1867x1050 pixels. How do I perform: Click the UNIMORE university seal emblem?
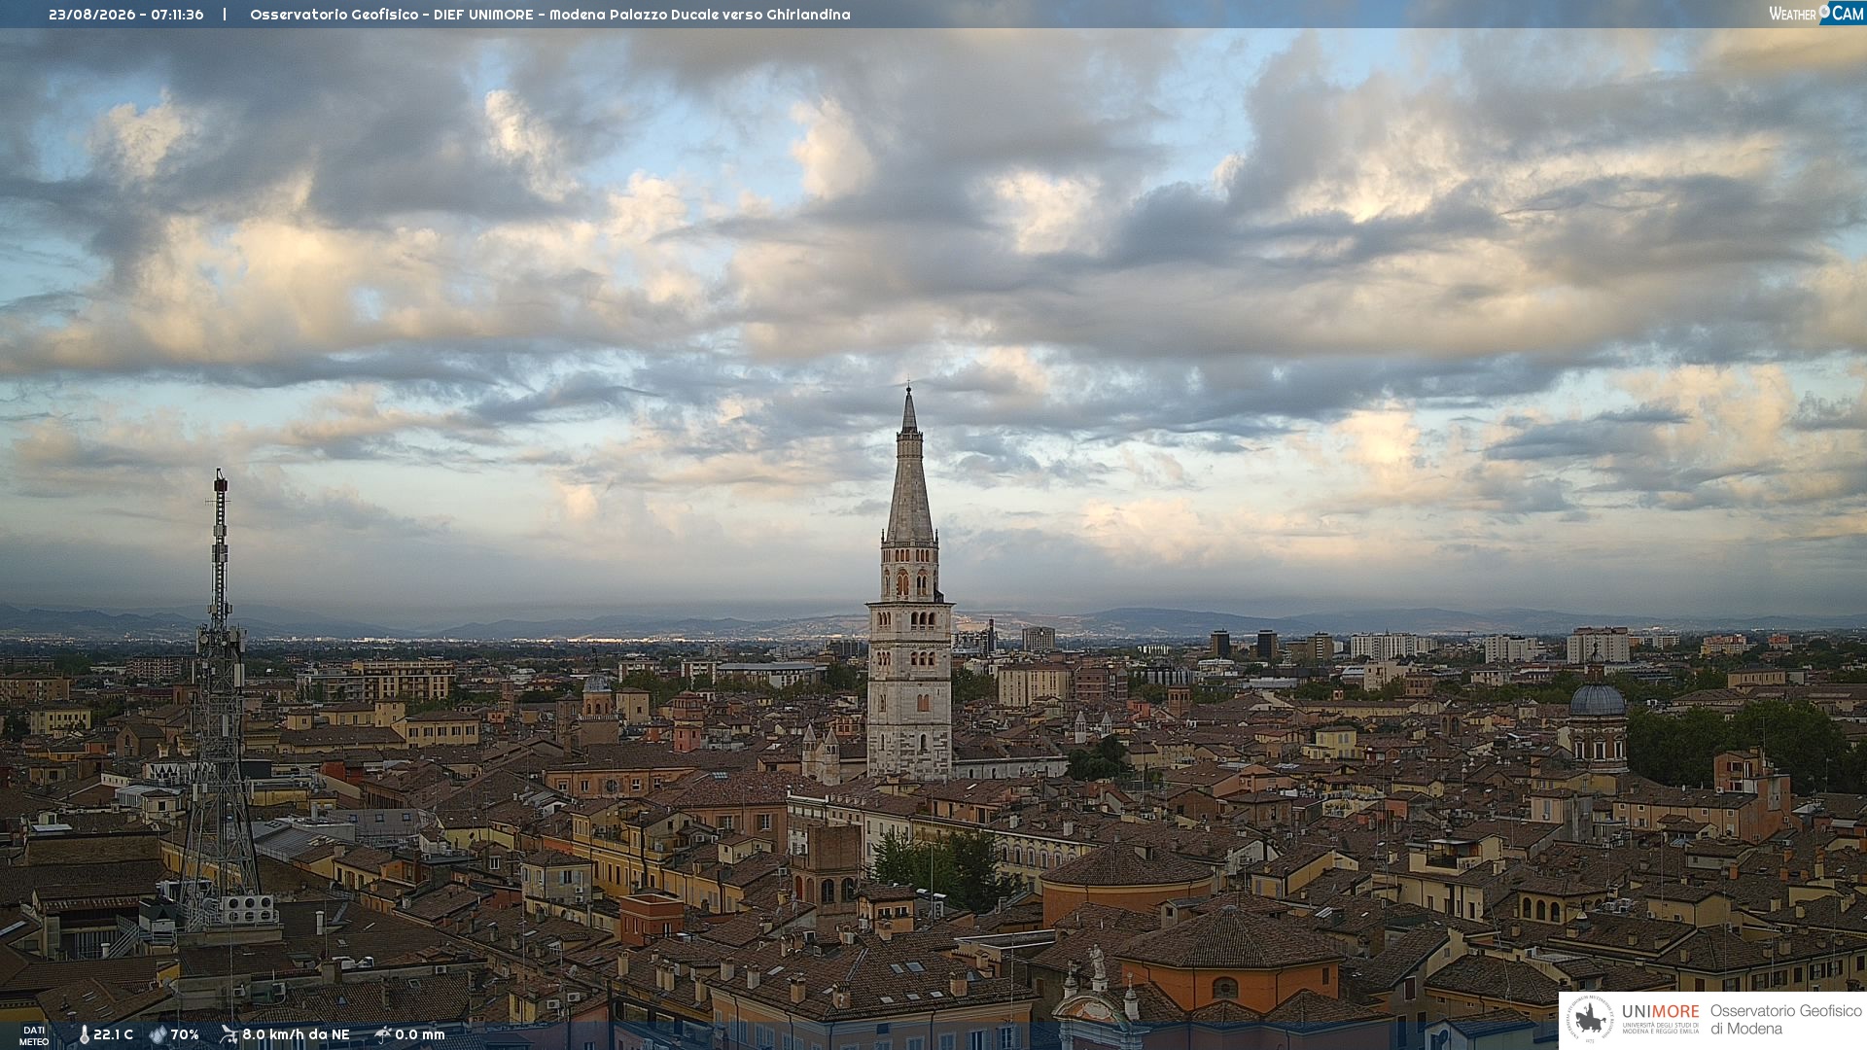point(1590,1020)
